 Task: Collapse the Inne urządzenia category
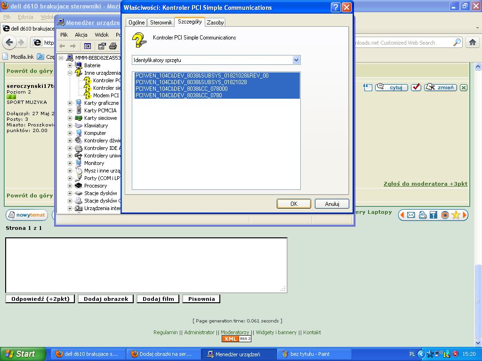[70, 73]
